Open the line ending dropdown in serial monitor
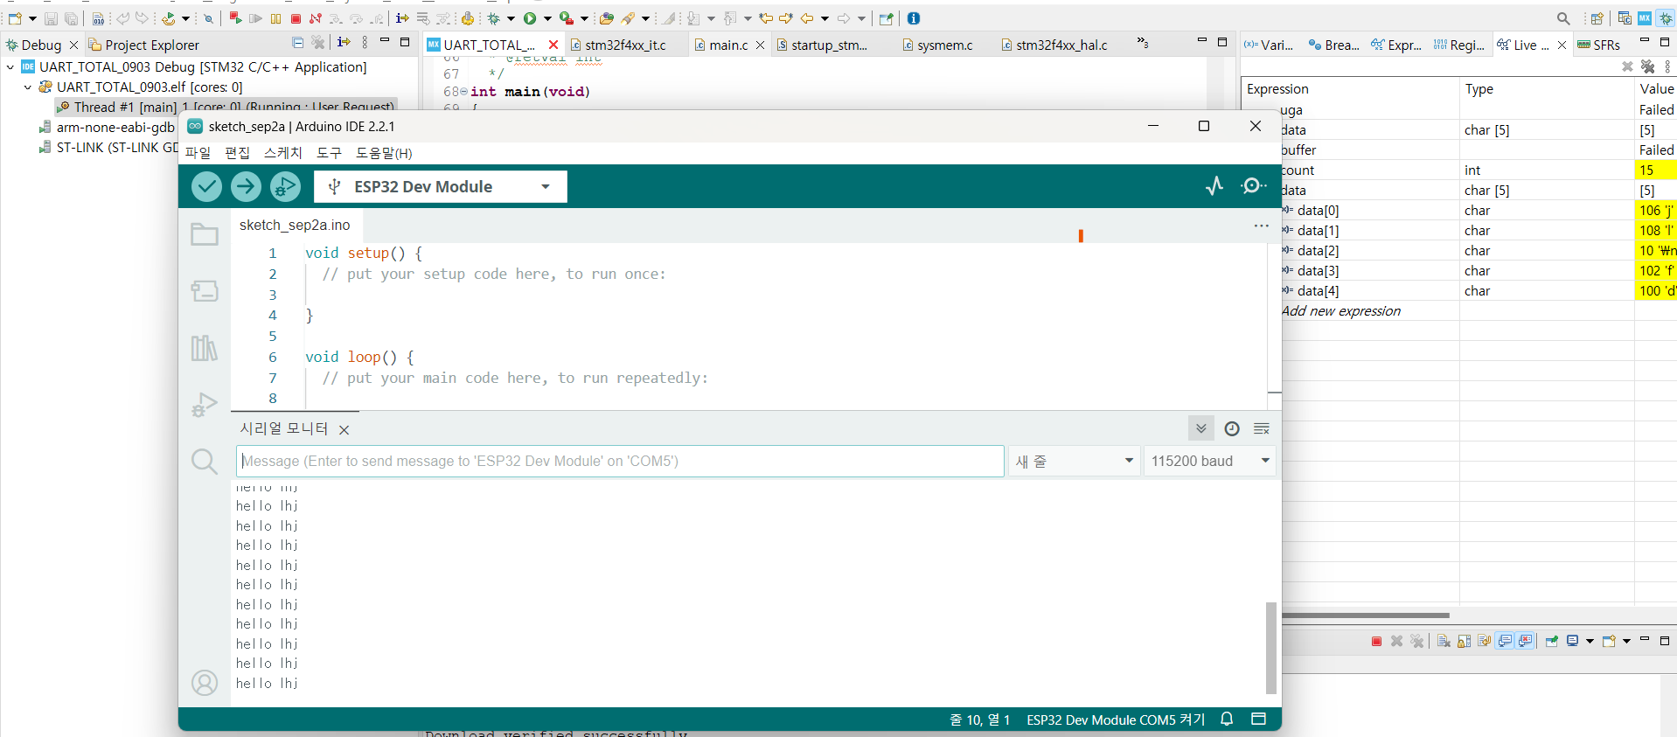Image resolution: width=1677 pixels, height=737 pixels. coord(1074,461)
